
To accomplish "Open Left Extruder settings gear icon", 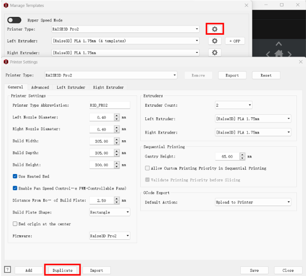I will (215, 41).
